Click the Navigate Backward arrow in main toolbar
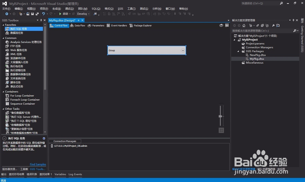Image resolution: width=305 pixels, height=182 pixels. tap(7, 14)
